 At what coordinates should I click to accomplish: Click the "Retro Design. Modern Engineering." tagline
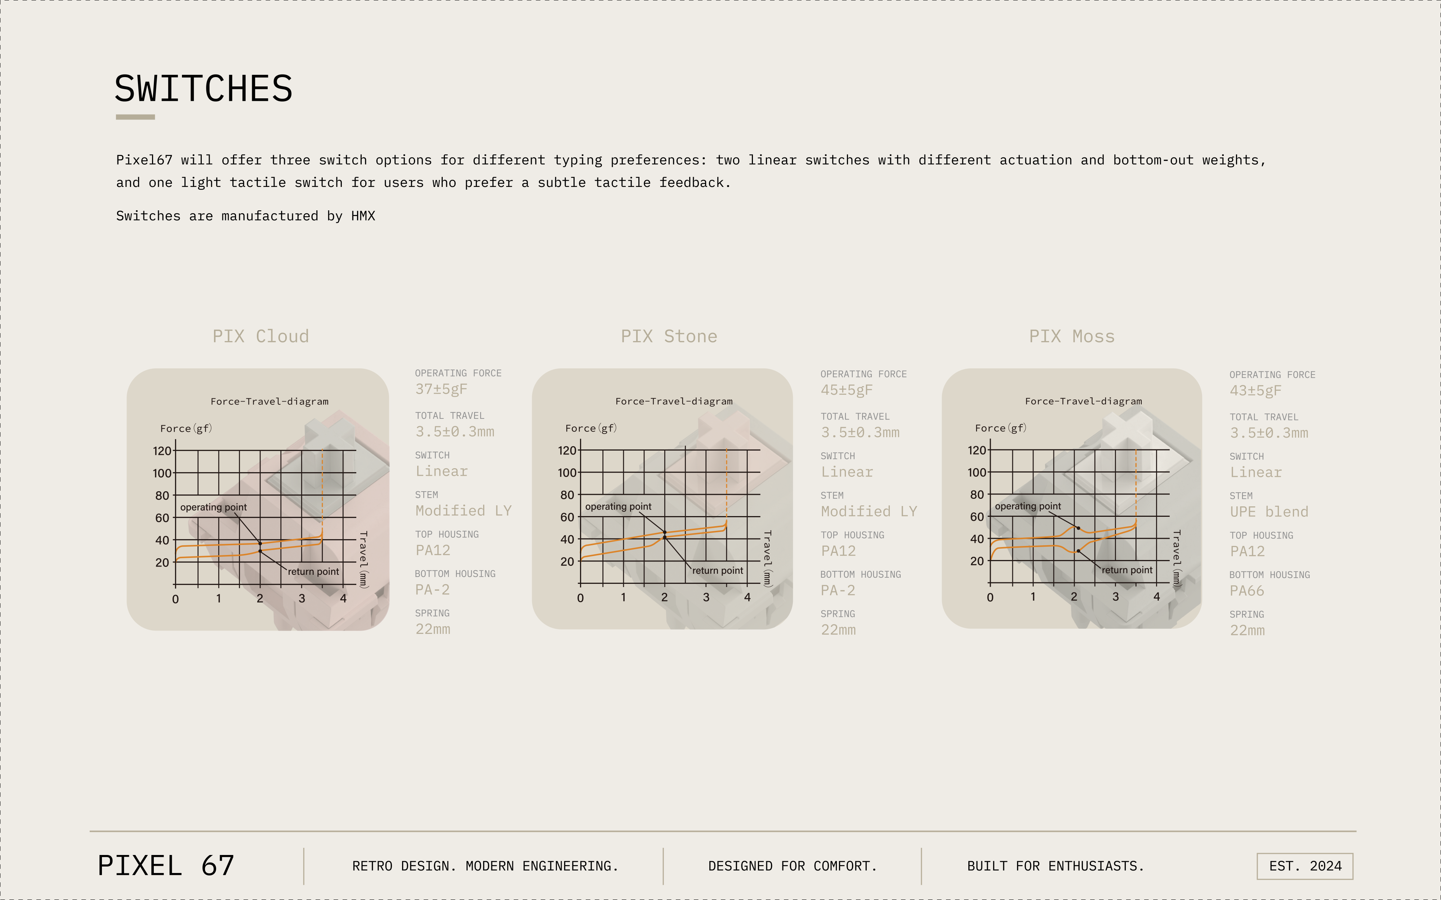[x=485, y=866]
